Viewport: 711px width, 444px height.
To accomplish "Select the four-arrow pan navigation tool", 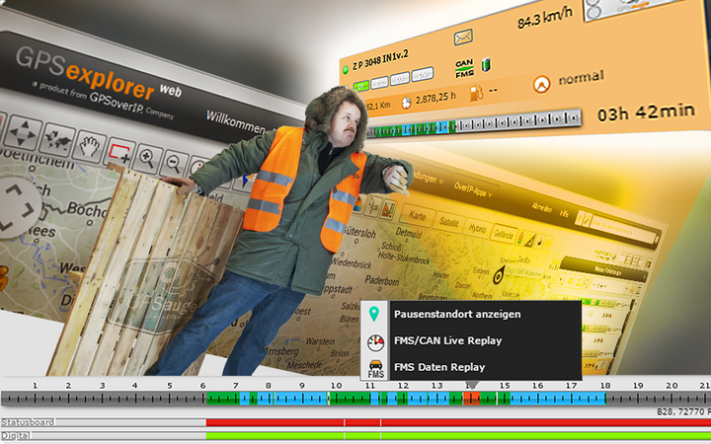I will (22, 133).
